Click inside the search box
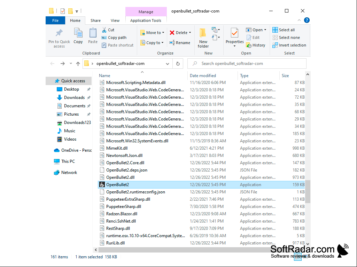The height and width of the screenshot is (267, 357). tap(247, 64)
